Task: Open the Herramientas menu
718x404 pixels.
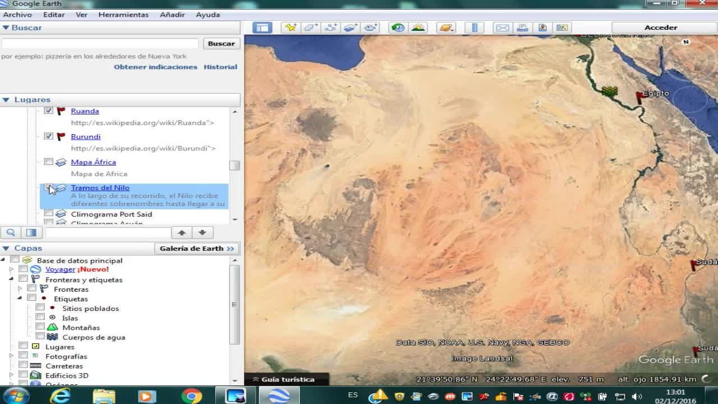Action: (123, 15)
